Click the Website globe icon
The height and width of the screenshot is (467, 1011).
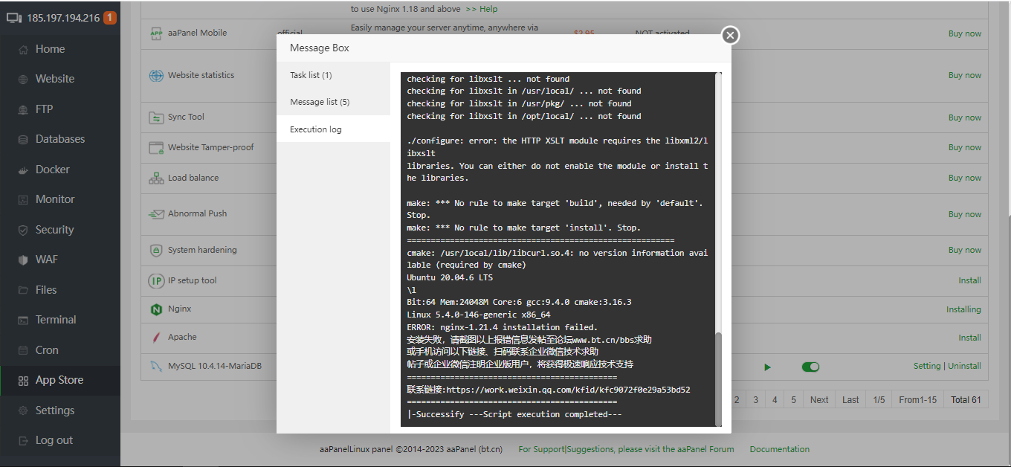click(22, 79)
